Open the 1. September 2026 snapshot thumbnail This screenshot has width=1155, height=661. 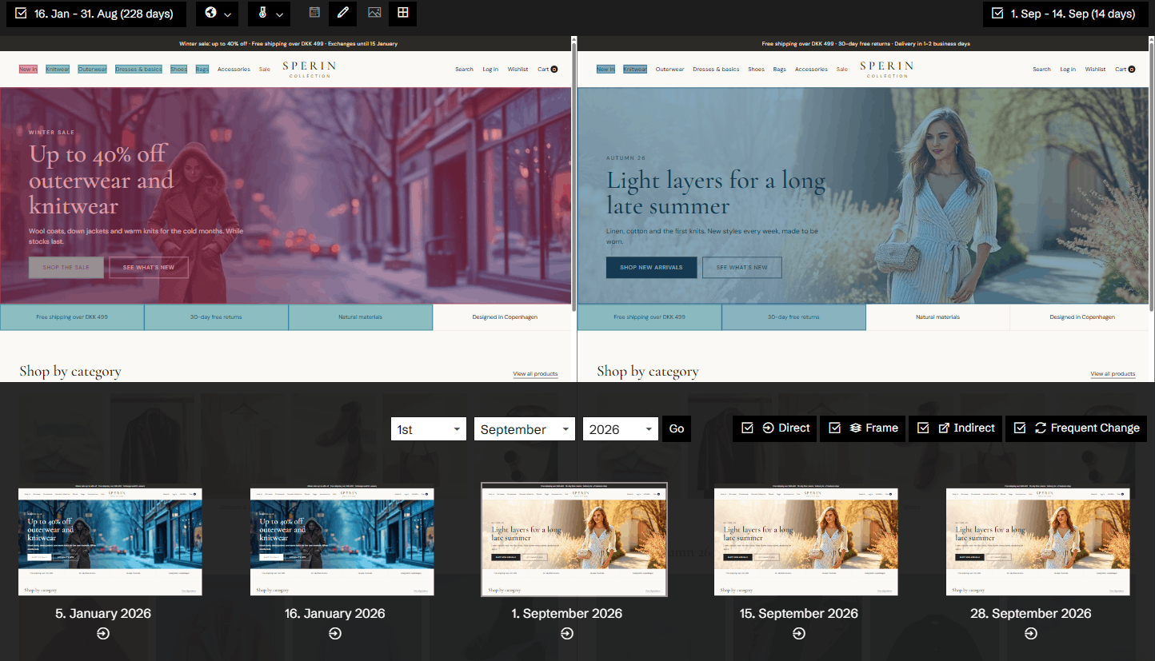pyautogui.click(x=574, y=540)
